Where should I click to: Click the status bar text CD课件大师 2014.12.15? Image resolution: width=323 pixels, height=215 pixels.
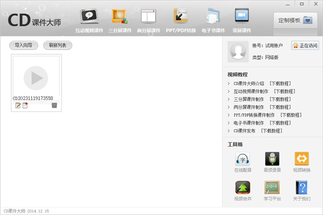coord(26,211)
